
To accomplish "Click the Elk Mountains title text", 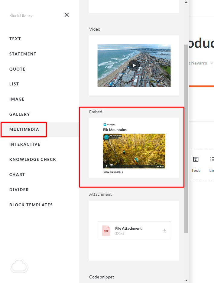I will (x=115, y=130).
